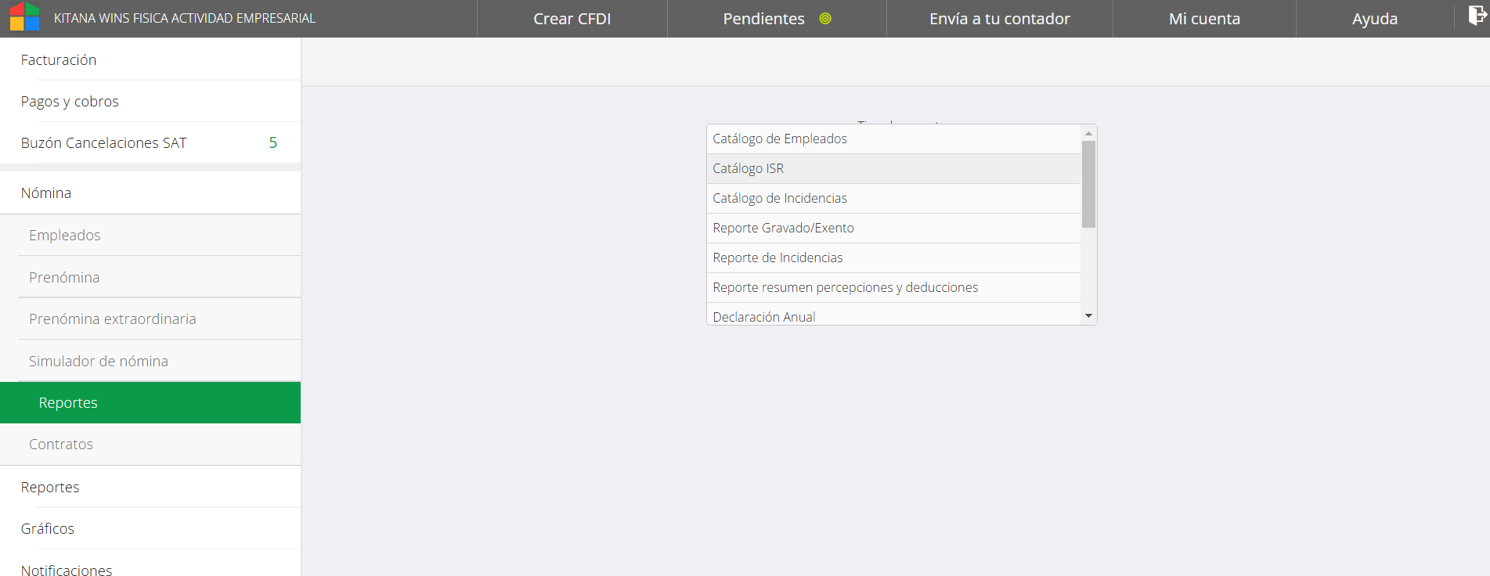Click the green Pendientes status indicator icon
The height and width of the screenshot is (576, 1490).
coord(825,19)
